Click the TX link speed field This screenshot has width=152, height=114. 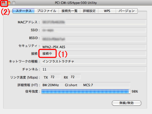click(x=55, y=77)
